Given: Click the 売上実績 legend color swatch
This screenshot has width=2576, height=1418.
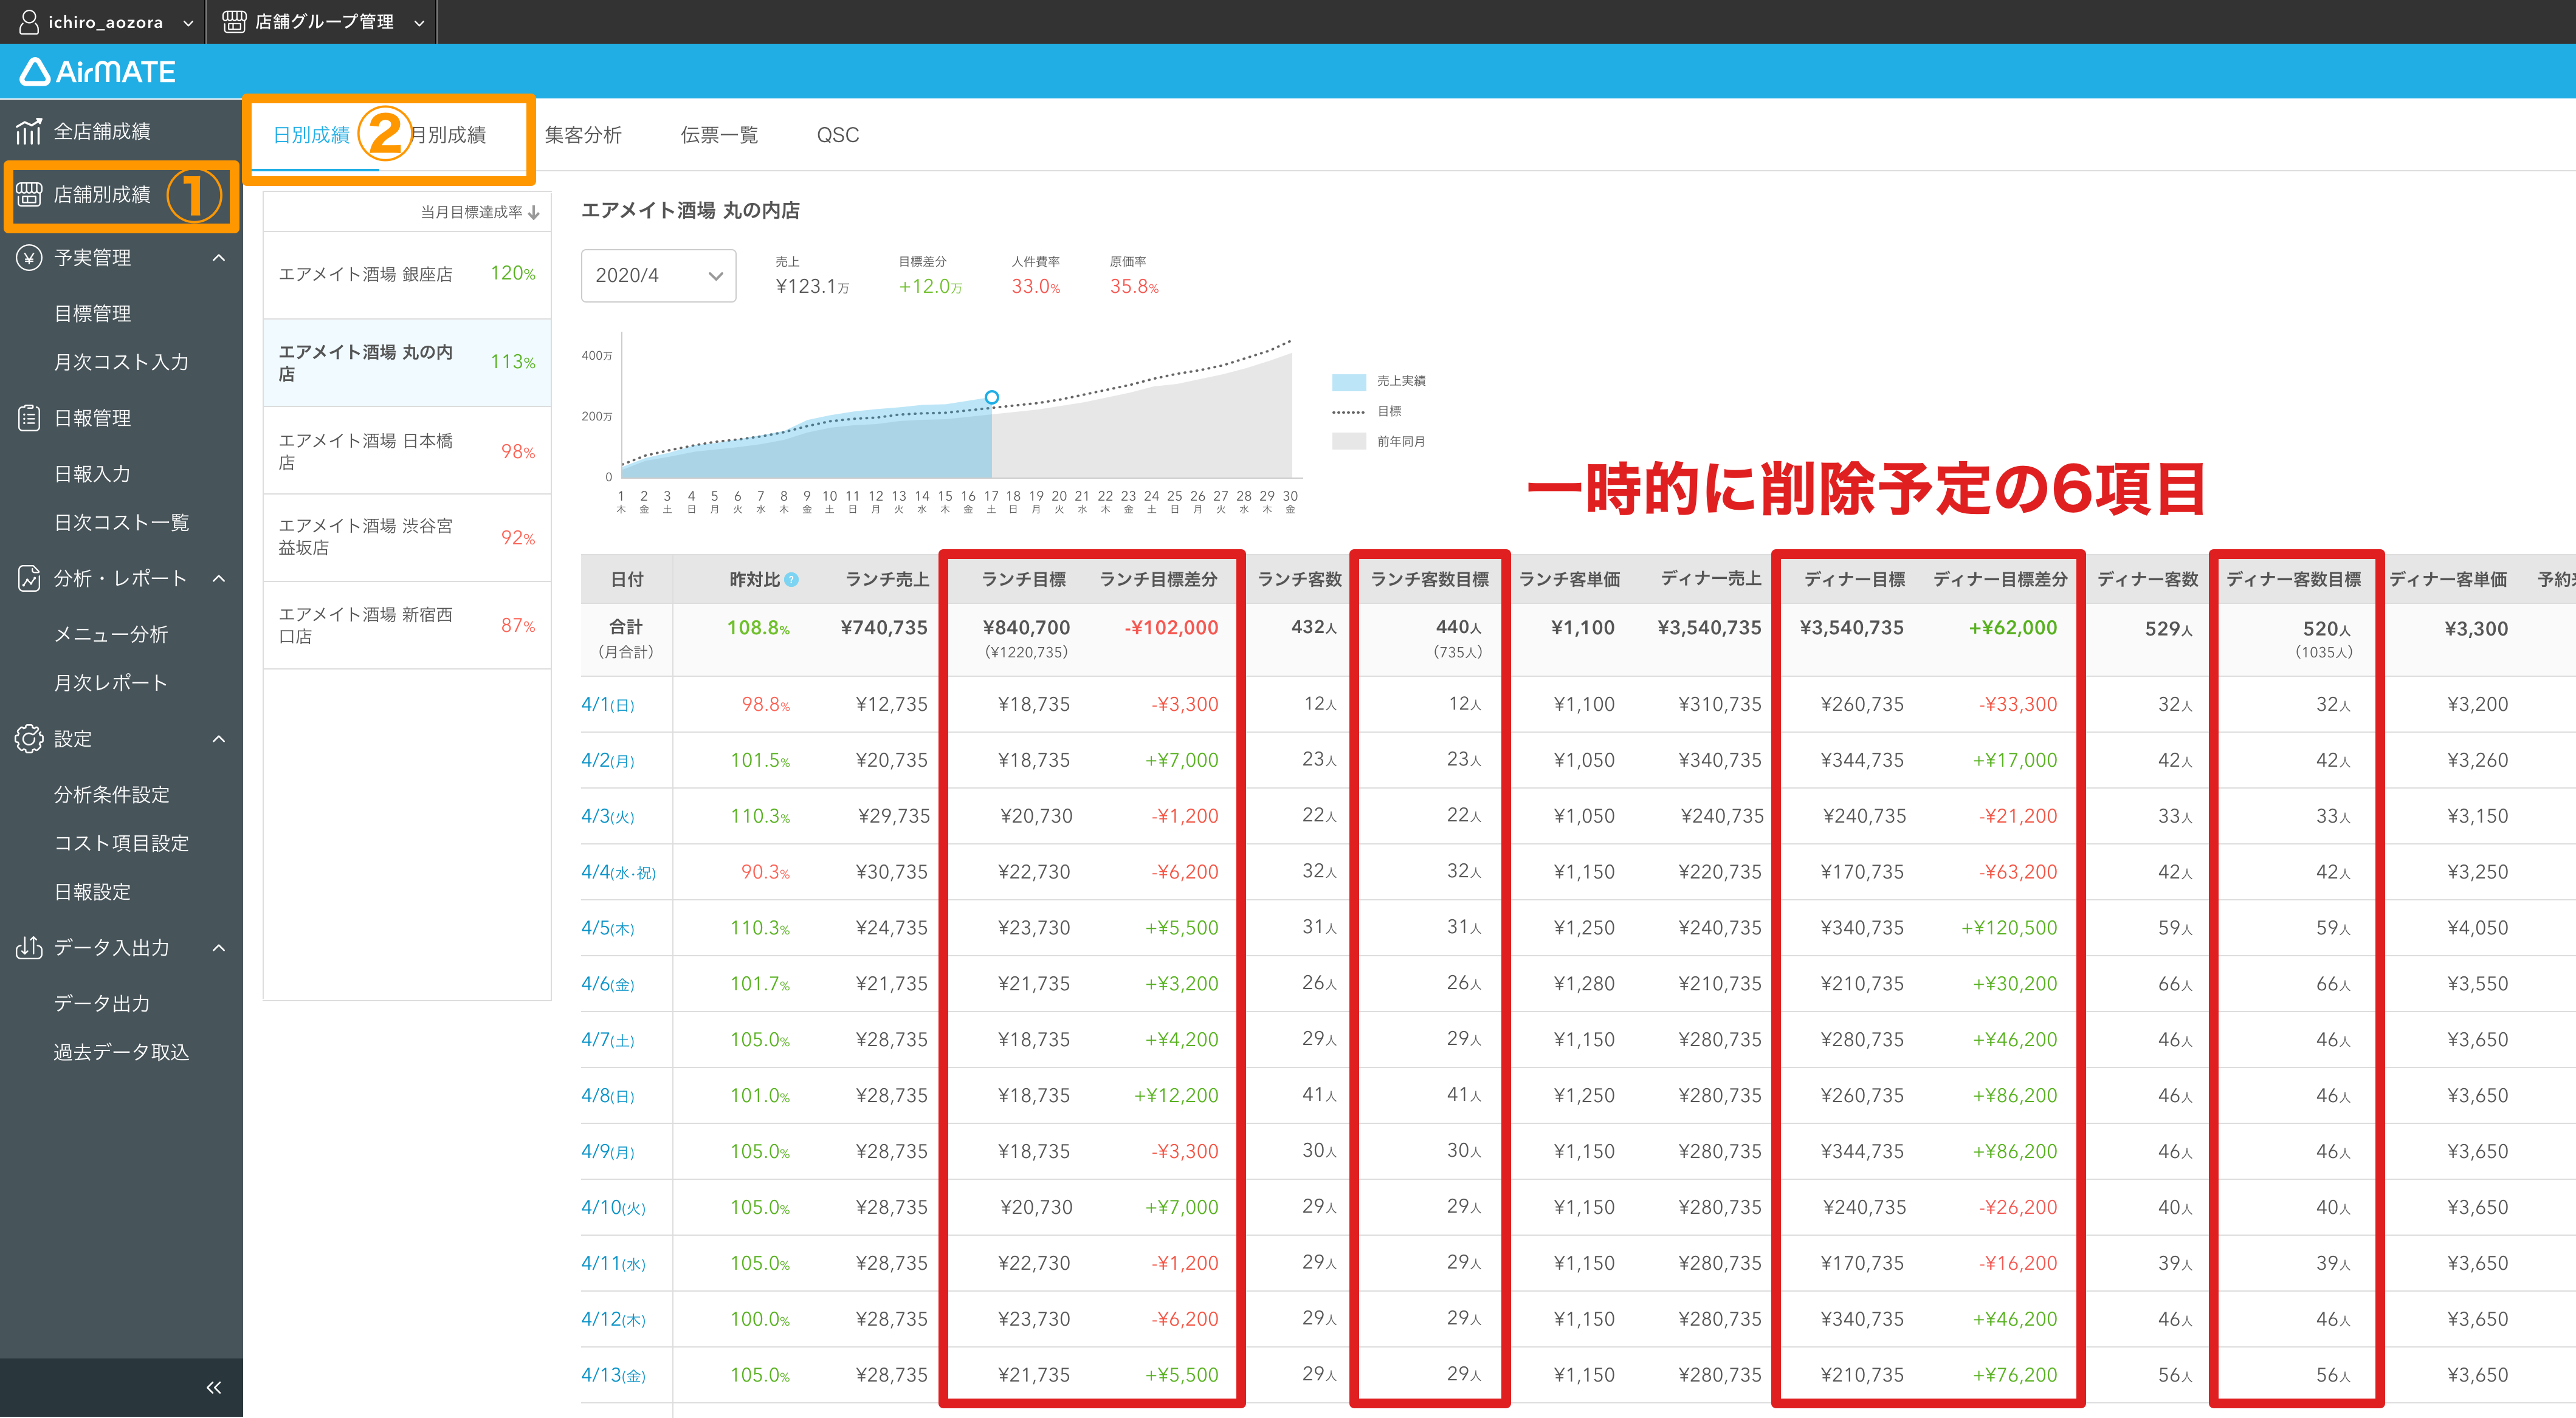Looking at the screenshot, I should click(x=1349, y=382).
